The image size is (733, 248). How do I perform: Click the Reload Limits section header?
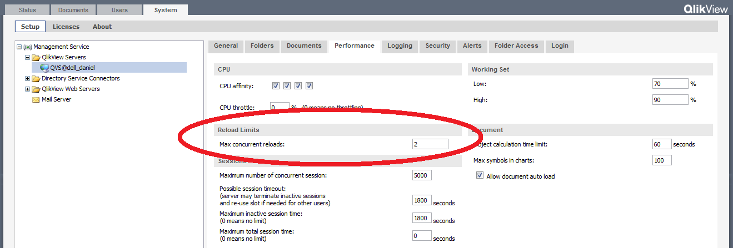[x=338, y=130]
